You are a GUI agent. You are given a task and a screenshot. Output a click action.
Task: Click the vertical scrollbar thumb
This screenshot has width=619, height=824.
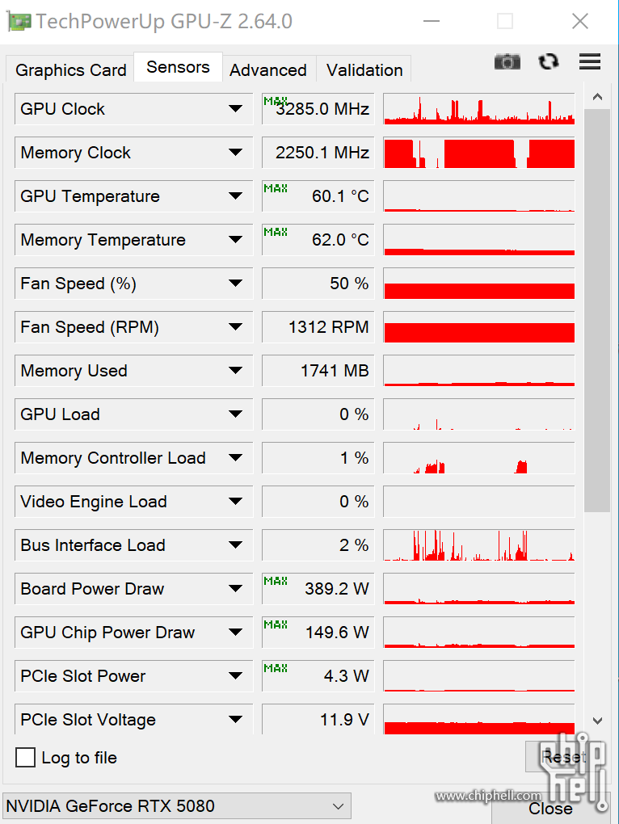(597, 310)
